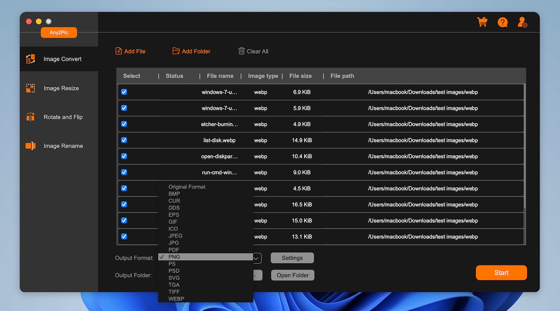Click the user account register icon
560x311 pixels.
point(522,22)
